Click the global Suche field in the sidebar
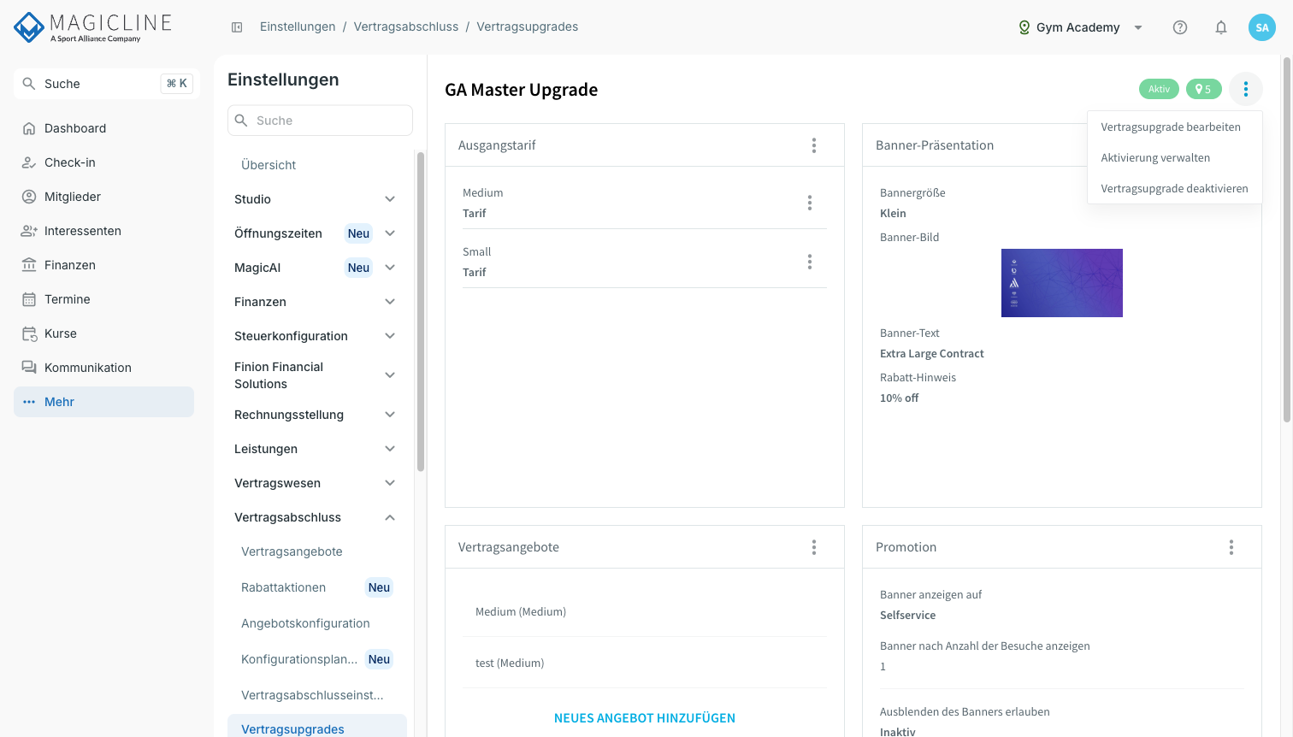This screenshot has width=1293, height=737. [107, 84]
